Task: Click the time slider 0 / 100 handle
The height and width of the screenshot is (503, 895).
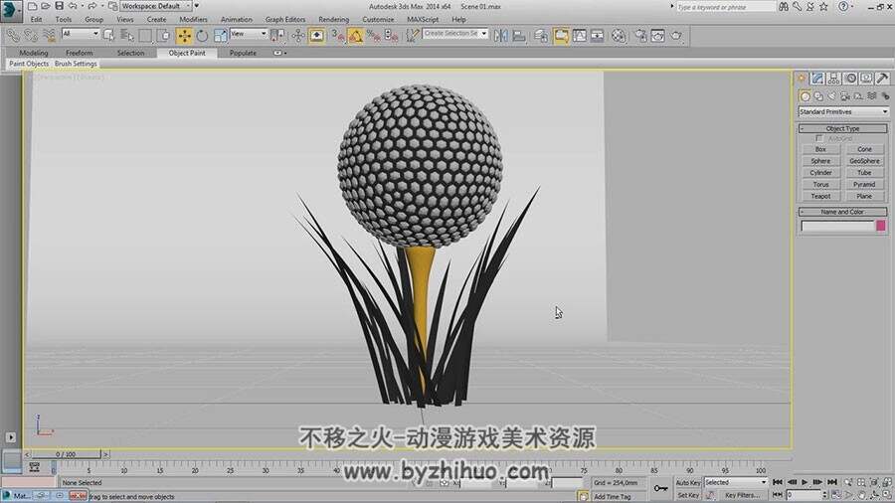Action: point(66,454)
